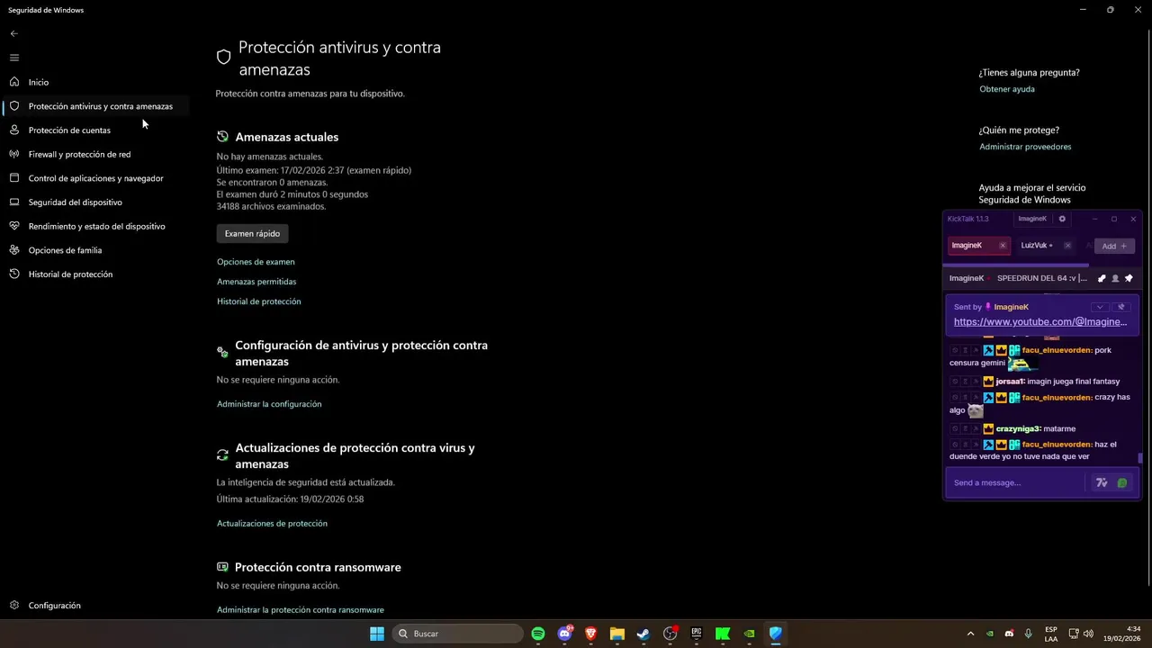1152x648 pixels.
Task: Select Inicio in the sidebar
Action: click(x=94, y=82)
